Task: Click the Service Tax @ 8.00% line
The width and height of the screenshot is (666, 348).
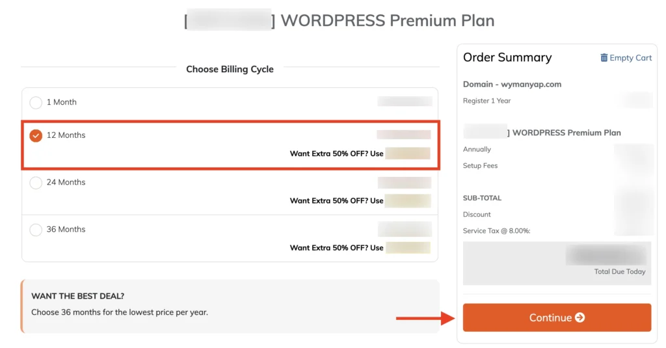Action: coord(496,231)
